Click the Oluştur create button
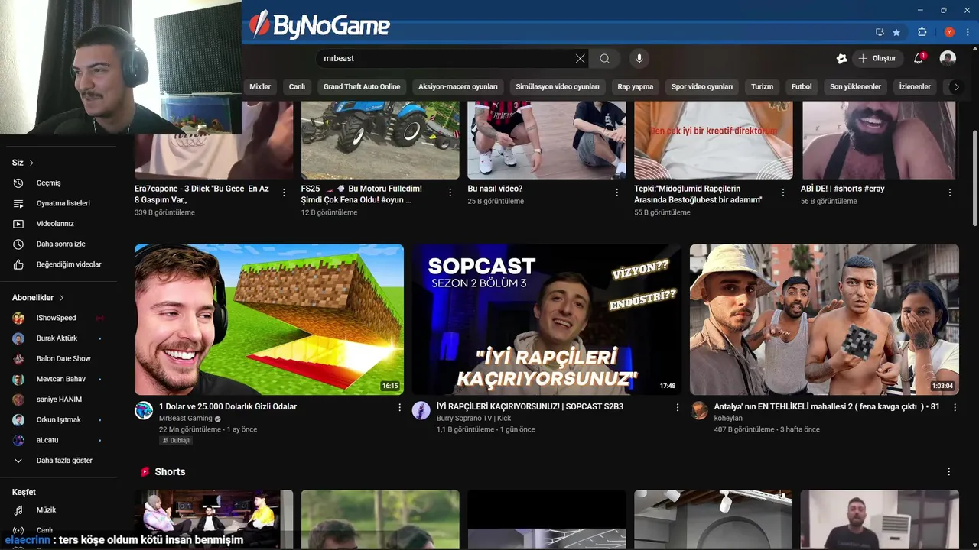The width and height of the screenshot is (979, 550). (x=877, y=58)
